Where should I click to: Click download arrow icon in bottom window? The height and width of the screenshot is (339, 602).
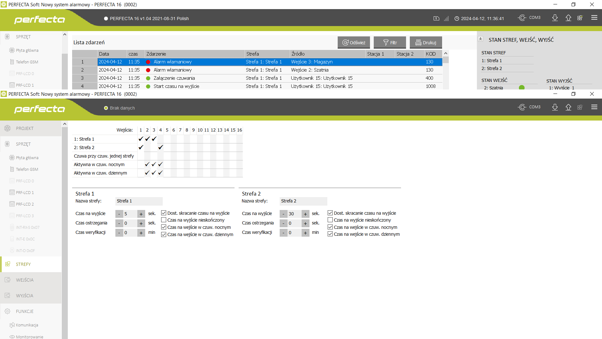(x=555, y=107)
